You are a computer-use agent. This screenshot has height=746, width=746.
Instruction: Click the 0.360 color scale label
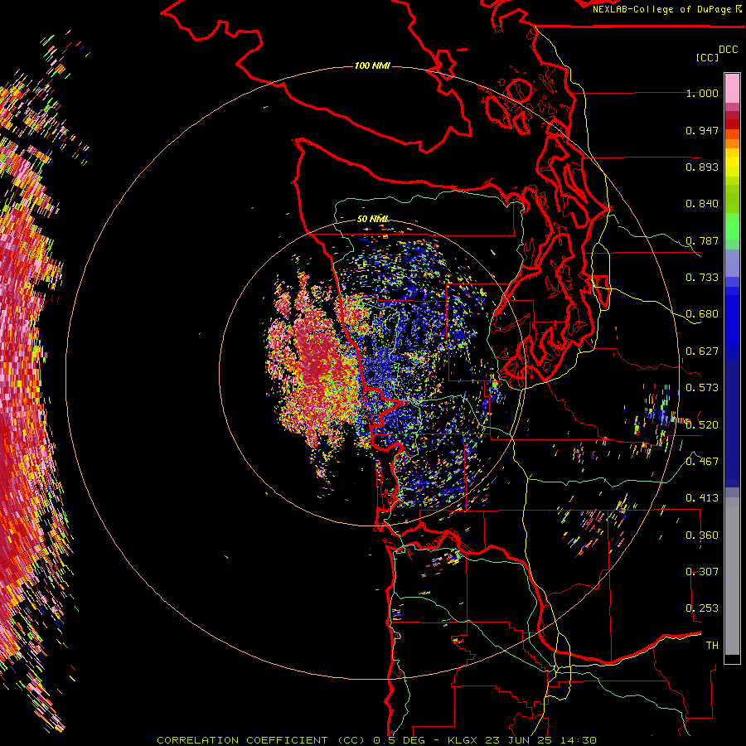pyautogui.click(x=702, y=535)
